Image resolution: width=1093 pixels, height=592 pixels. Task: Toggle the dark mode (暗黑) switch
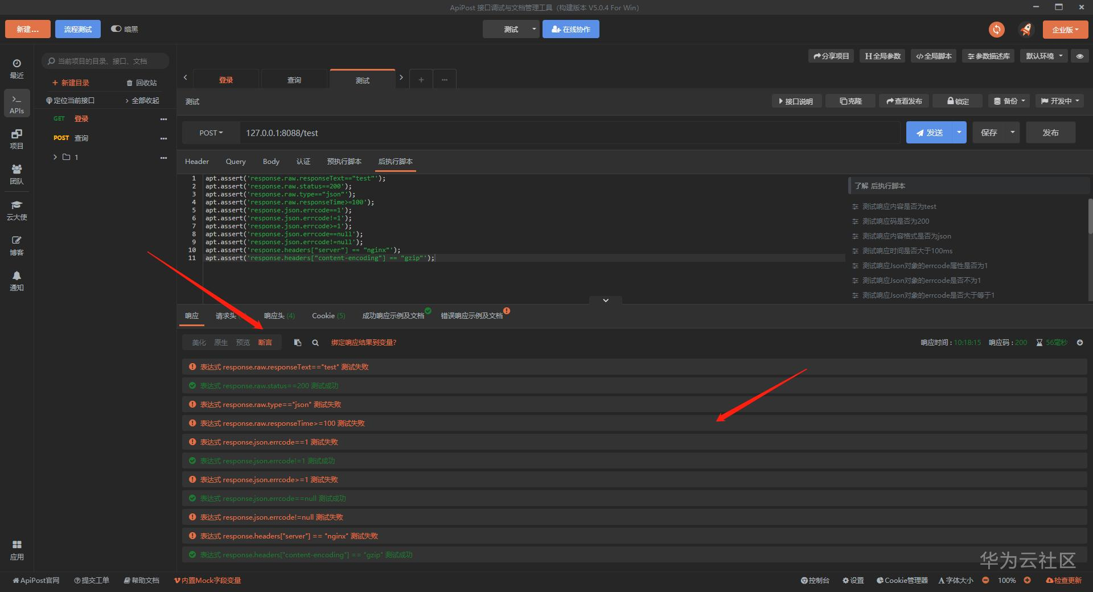tap(116, 29)
